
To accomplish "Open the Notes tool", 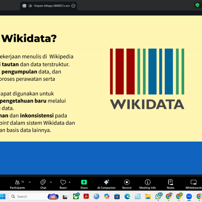I will (x=170, y=184).
